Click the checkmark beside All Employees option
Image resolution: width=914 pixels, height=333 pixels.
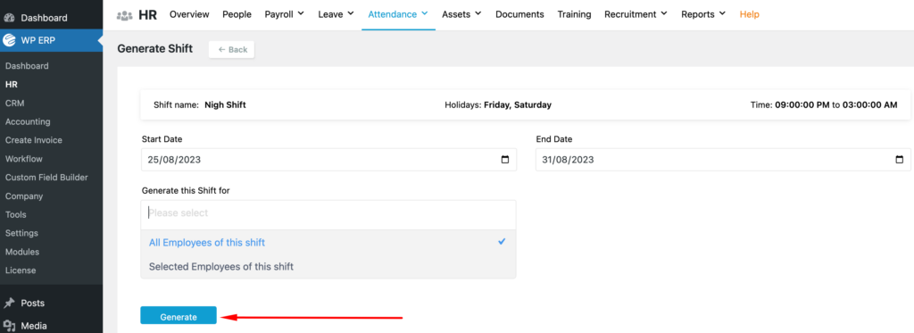pos(502,241)
